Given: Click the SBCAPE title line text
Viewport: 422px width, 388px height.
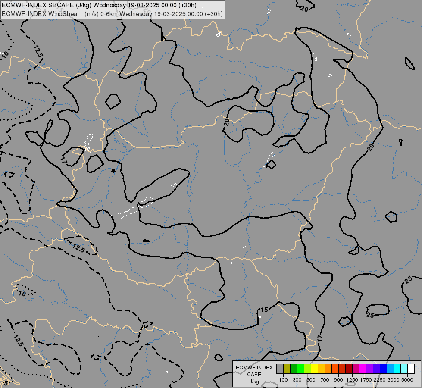Looking at the screenshot, I should point(99,5).
